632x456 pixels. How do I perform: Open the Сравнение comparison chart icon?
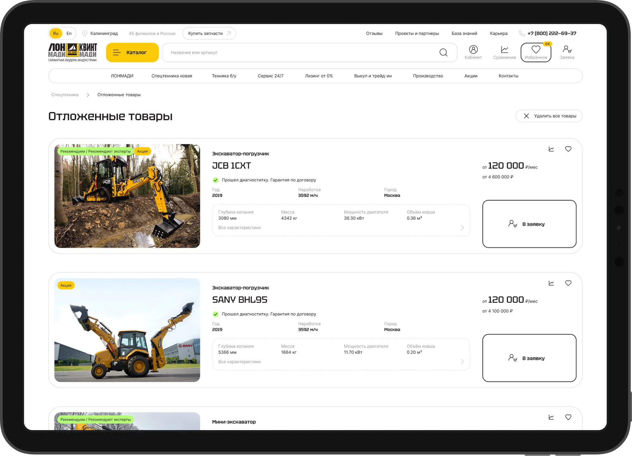click(x=504, y=50)
